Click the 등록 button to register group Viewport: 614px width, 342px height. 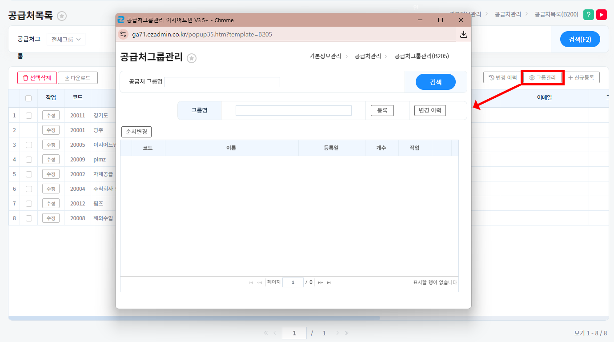(382, 110)
